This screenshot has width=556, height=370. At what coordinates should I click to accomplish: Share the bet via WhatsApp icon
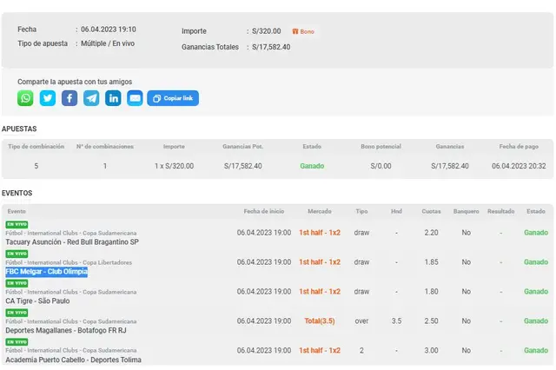click(25, 98)
